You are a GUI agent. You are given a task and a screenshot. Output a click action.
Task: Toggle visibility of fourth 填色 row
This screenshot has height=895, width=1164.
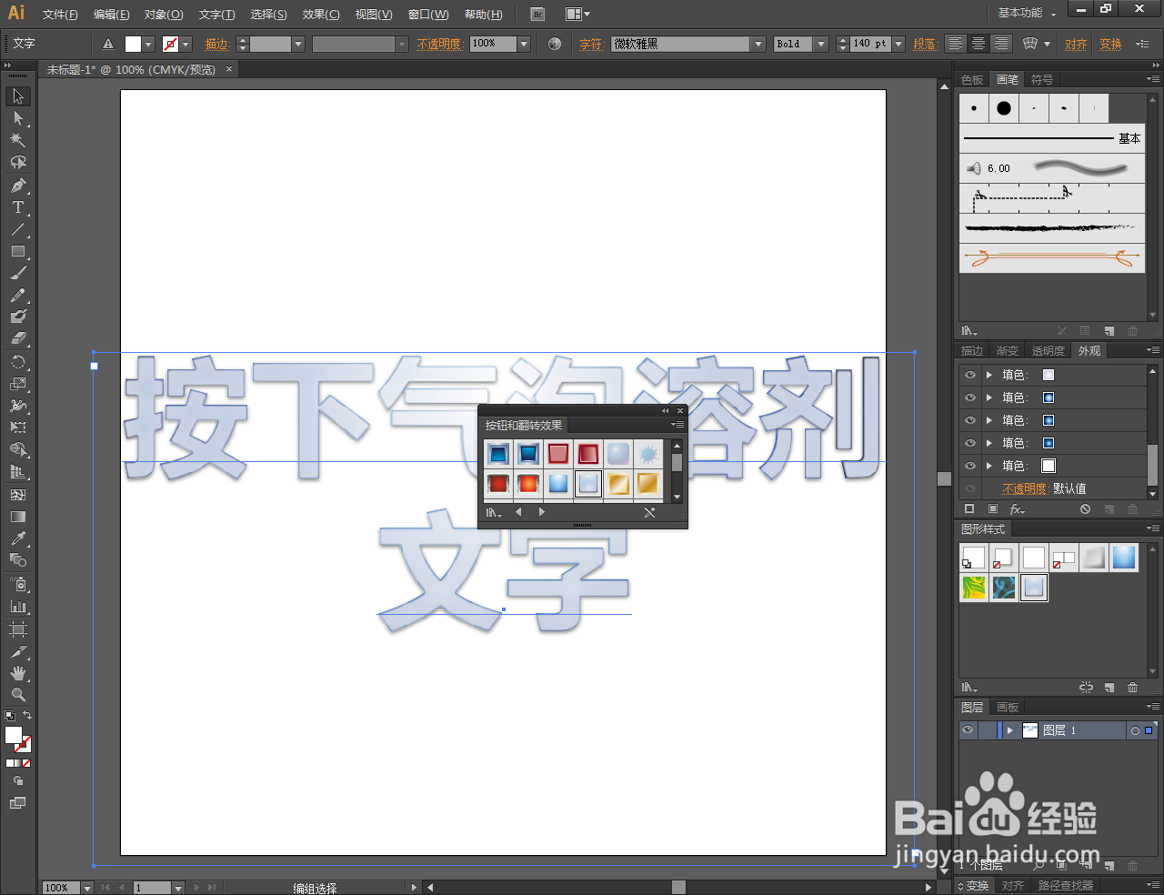point(970,443)
